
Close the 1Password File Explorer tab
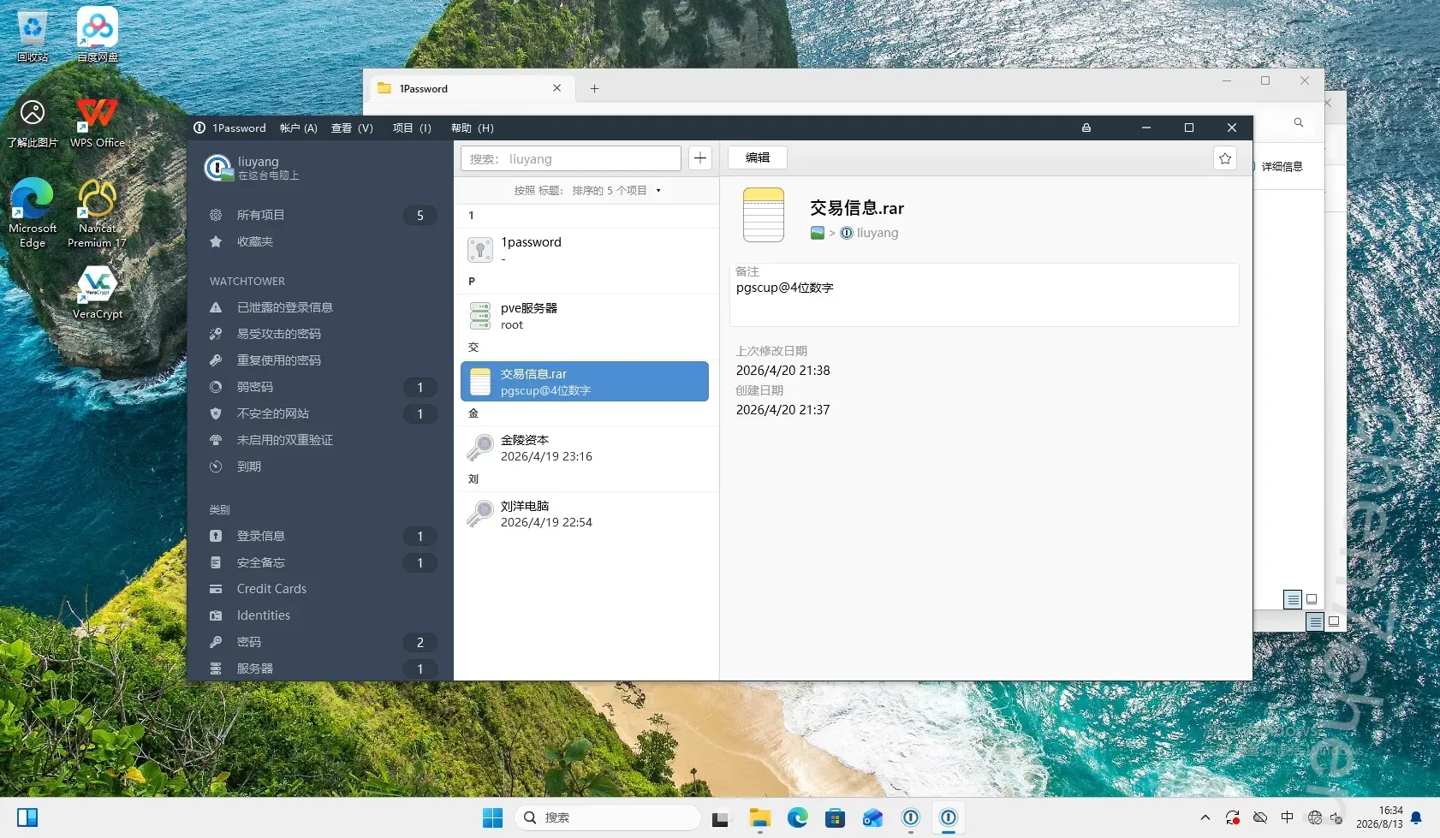[x=557, y=88]
